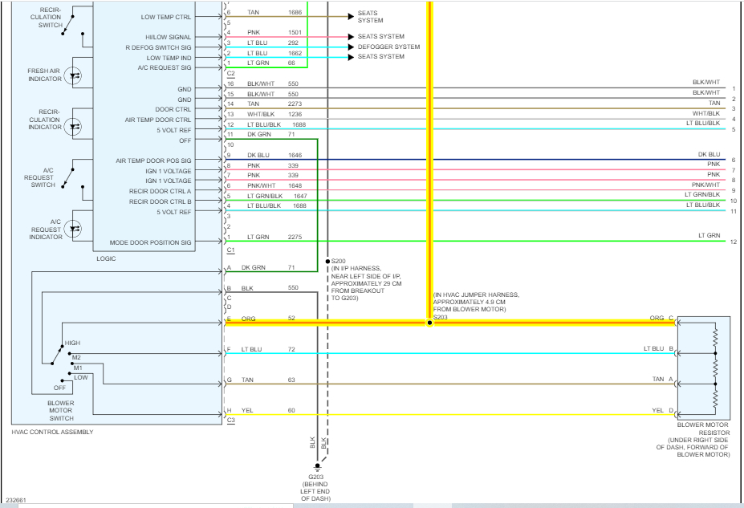Screen dimensions: 744x508
Task: Click the diagram number 232661
Action: click(x=15, y=501)
